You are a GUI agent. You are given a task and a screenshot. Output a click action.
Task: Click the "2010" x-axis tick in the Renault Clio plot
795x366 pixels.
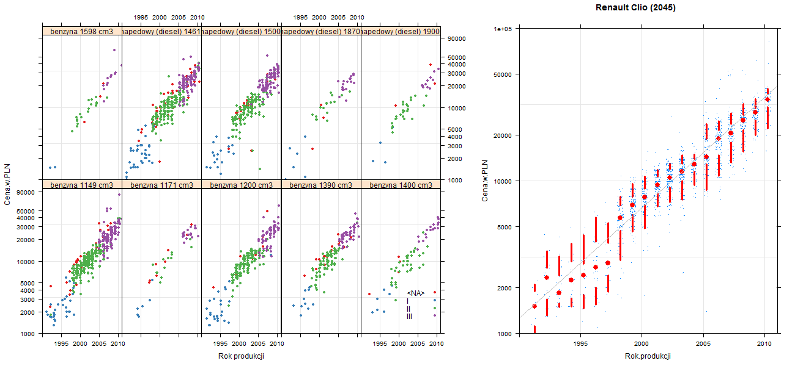[765, 344]
